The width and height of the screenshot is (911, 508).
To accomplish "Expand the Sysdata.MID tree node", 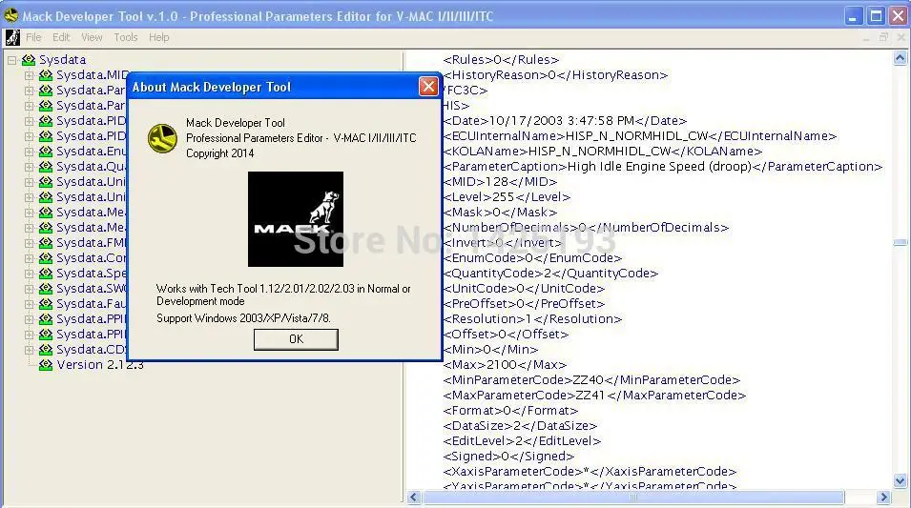I will point(29,75).
